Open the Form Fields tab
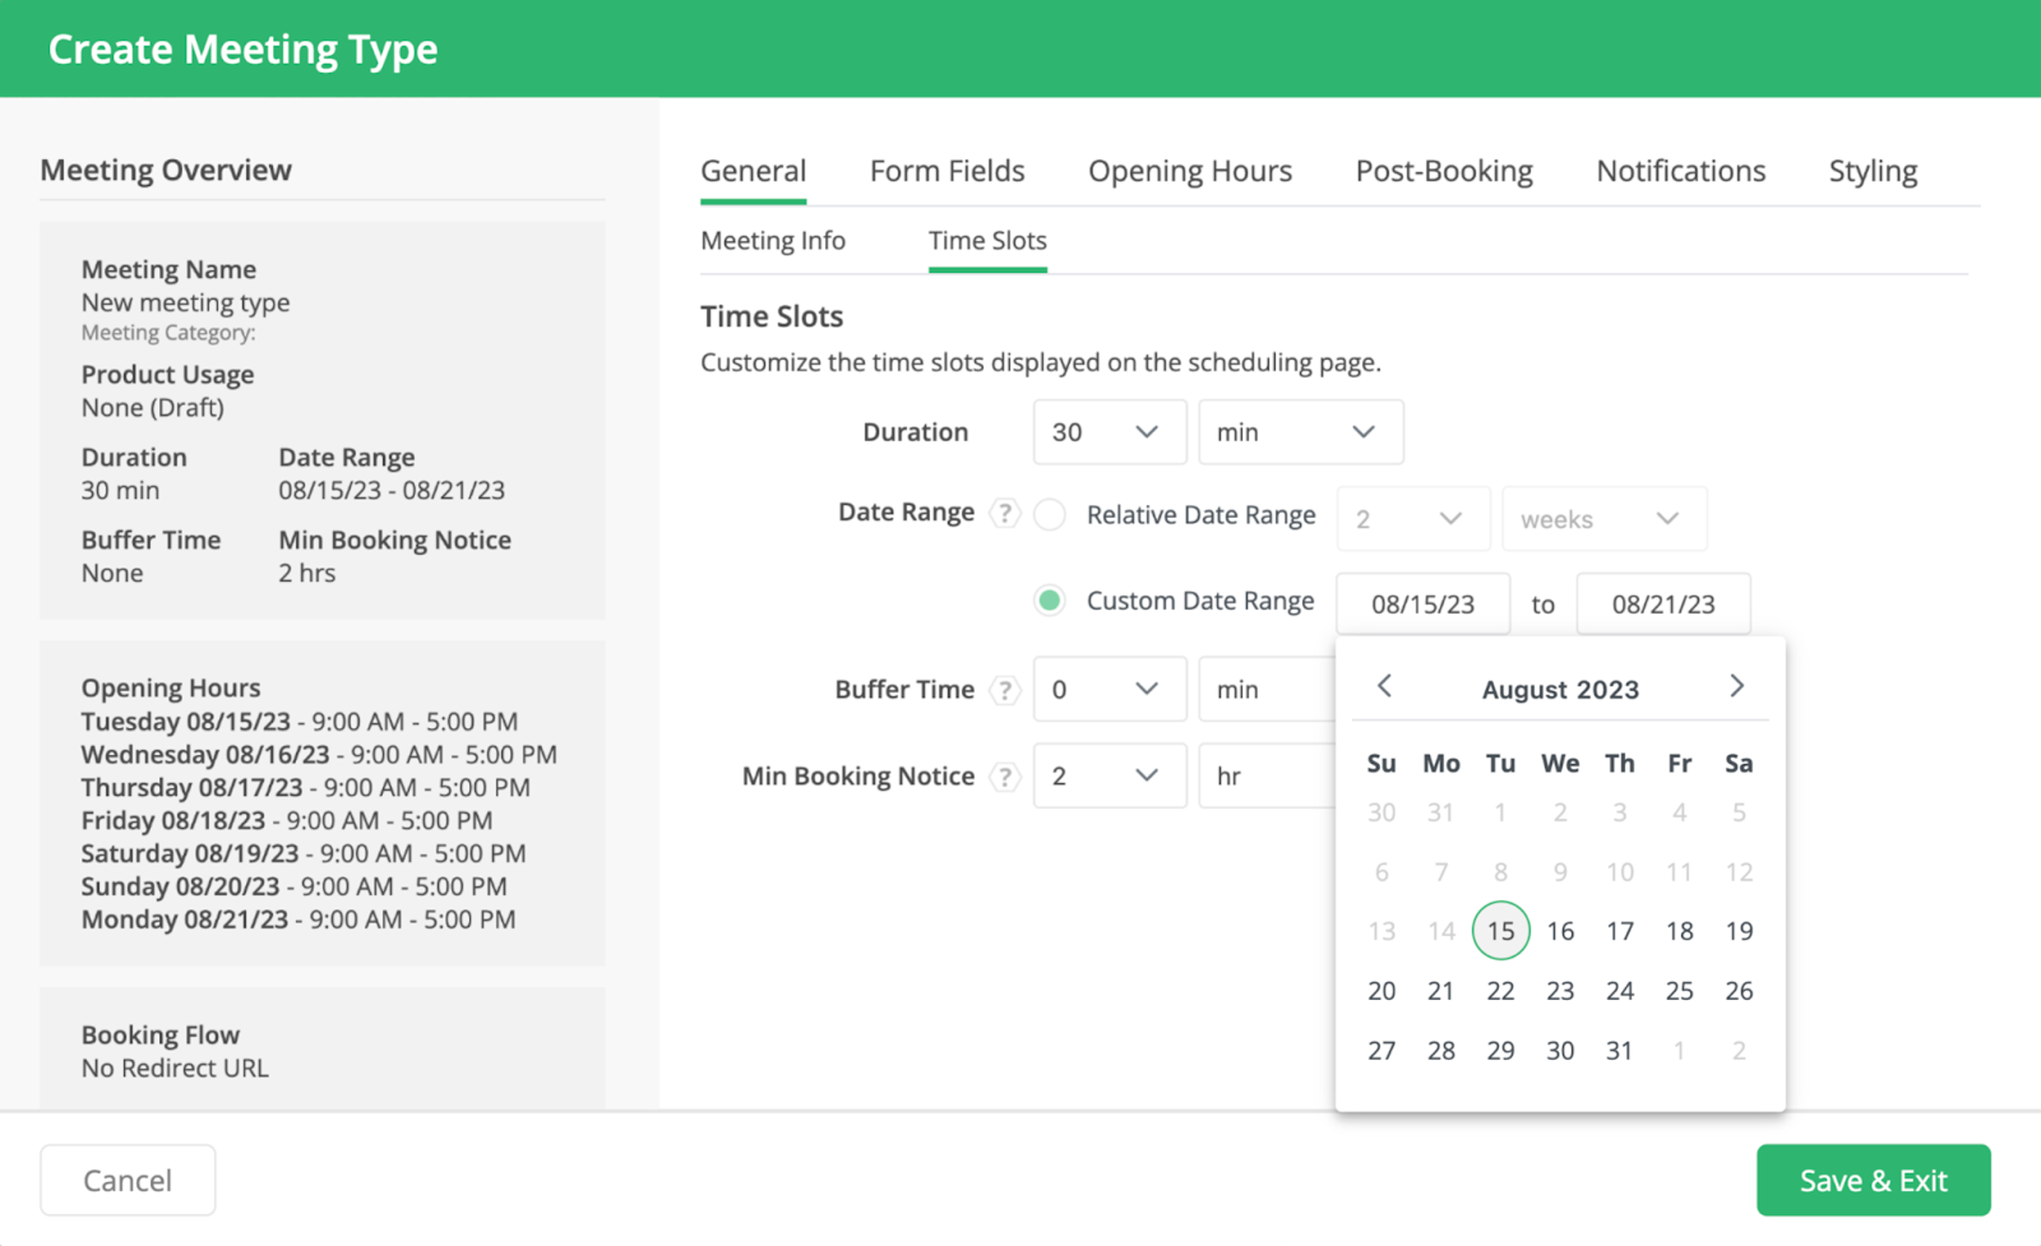This screenshot has width=2041, height=1246. click(x=947, y=171)
